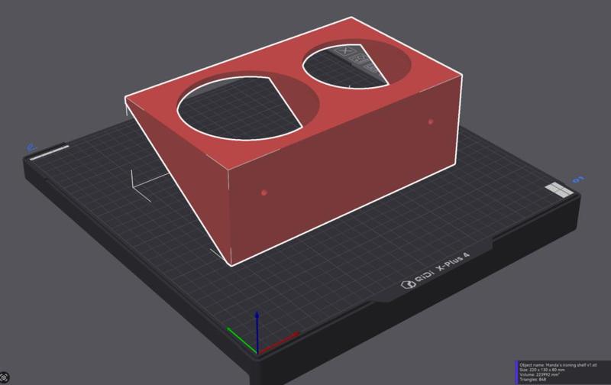Image resolution: width=611 pixels, height=385 pixels.
Task: Click the blue plate number 01 label
Action: tap(578, 180)
